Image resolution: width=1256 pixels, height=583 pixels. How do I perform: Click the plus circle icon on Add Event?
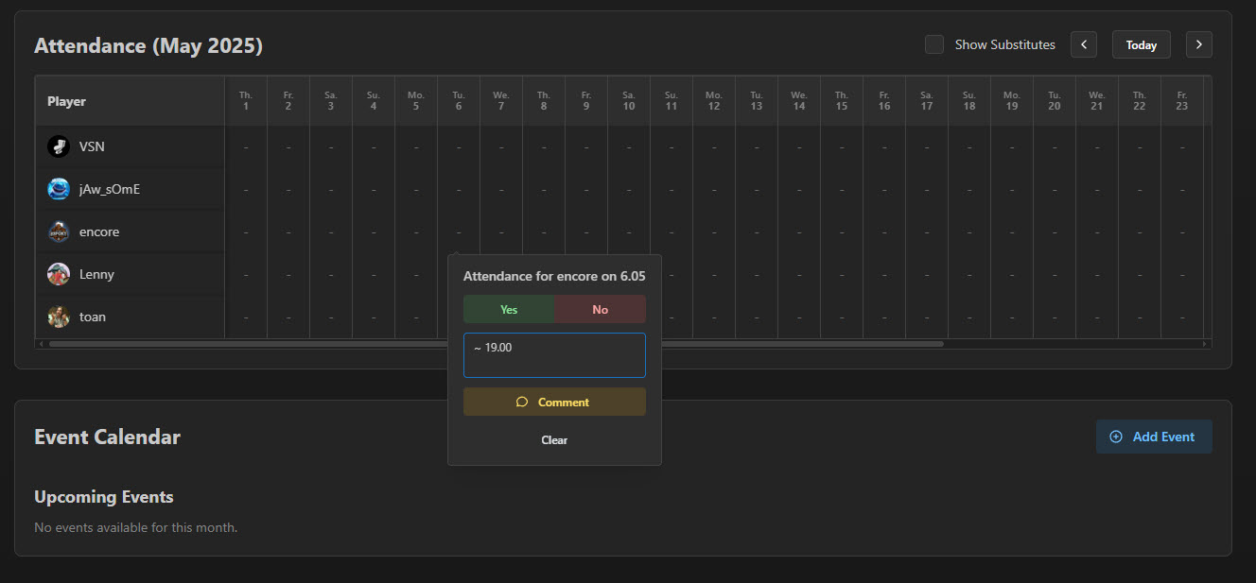pos(1116,437)
